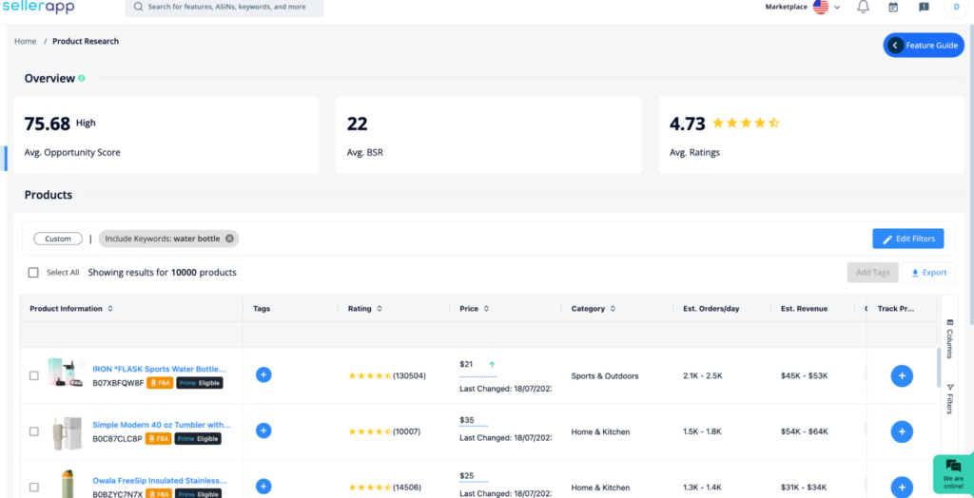Viewport: 974px width, 498px height.
Task: Open Simple Modern 40 oz Tumbler link
Action: click(162, 425)
